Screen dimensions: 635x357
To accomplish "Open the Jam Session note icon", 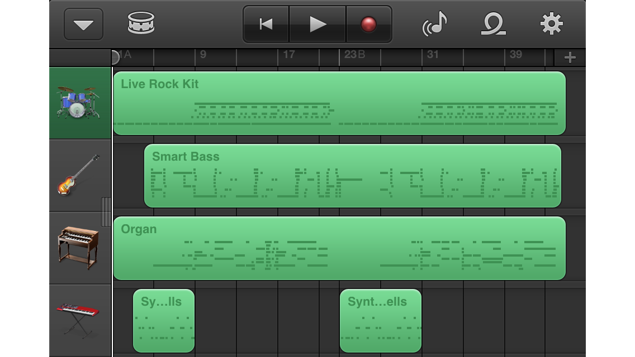I will 435,23.
